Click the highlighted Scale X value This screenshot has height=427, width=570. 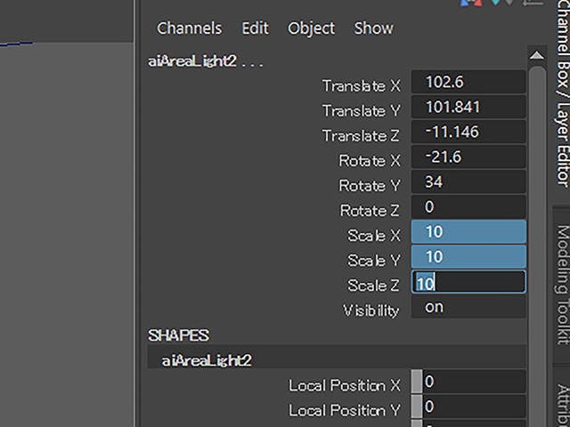point(468,231)
